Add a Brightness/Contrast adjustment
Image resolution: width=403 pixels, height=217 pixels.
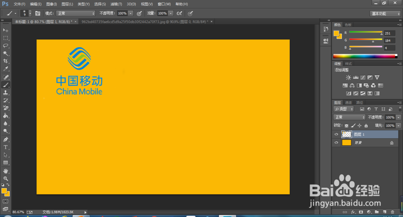click(x=348, y=77)
